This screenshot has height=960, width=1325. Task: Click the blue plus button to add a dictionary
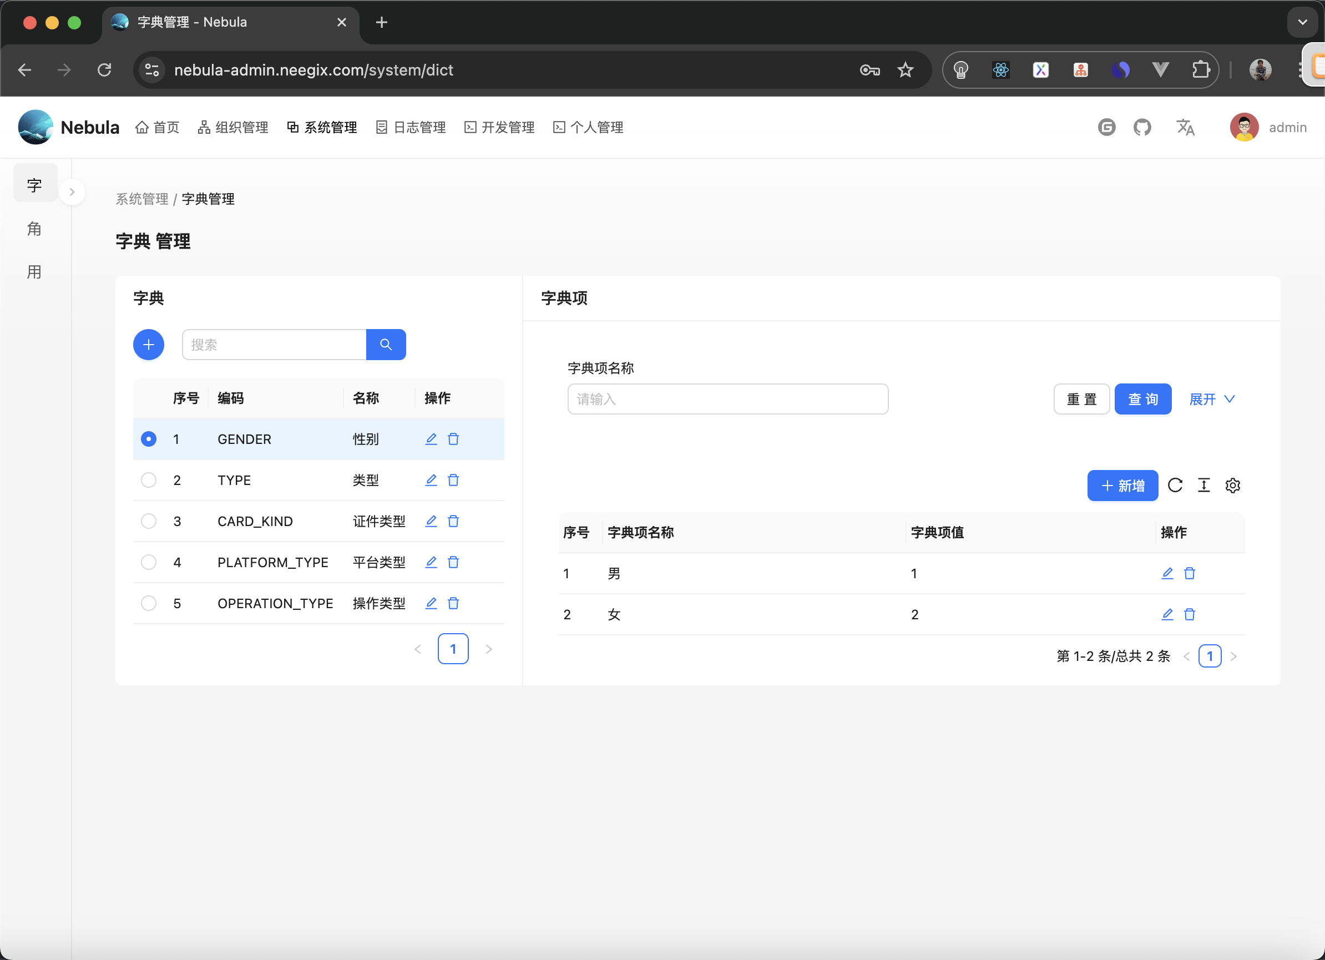pos(148,345)
